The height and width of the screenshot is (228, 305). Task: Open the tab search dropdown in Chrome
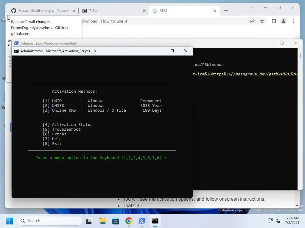pyautogui.click(x=251, y=7)
